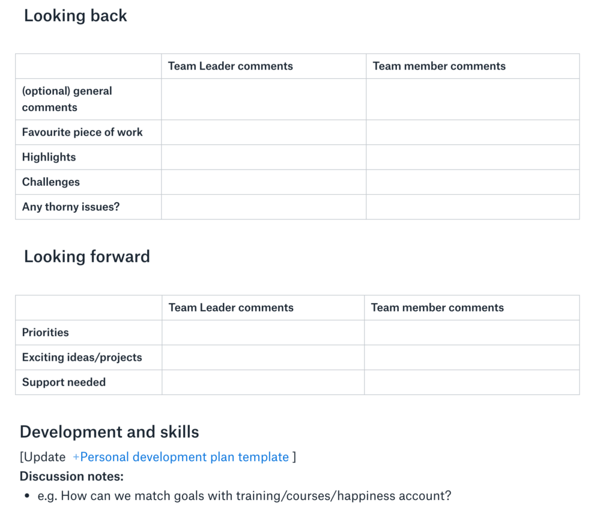Viewport: 615px width, 517px height.
Task: Click Team Leader cell for optional general comments
Action: tap(264, 99)
